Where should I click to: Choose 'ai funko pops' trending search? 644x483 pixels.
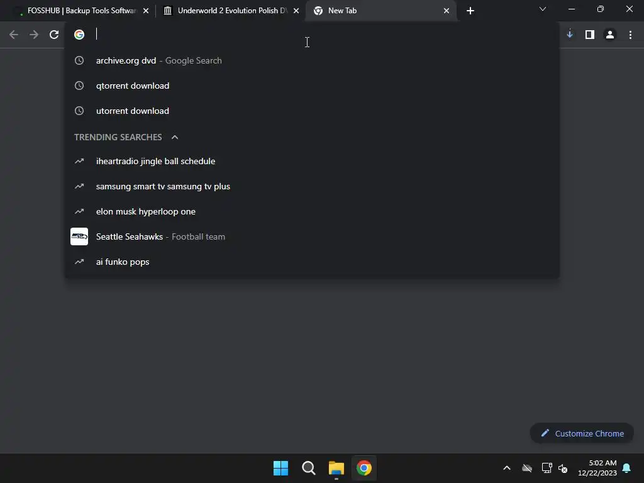tap(312, 262)
